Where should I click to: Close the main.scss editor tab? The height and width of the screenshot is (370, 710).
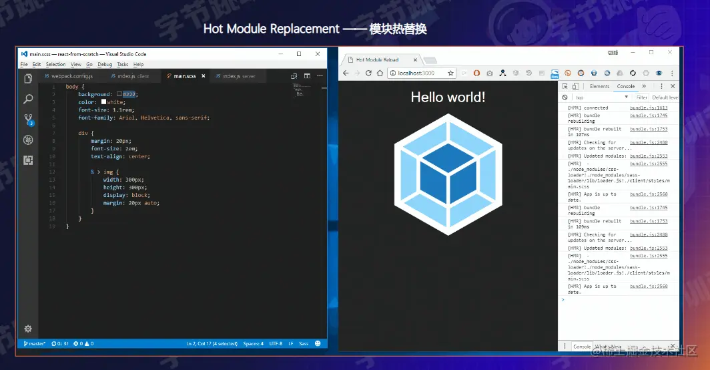204,76
